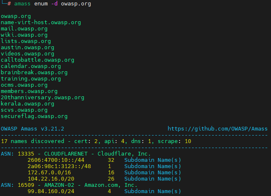Click the wiki.owasp.org subdomain

pos(24,35)
